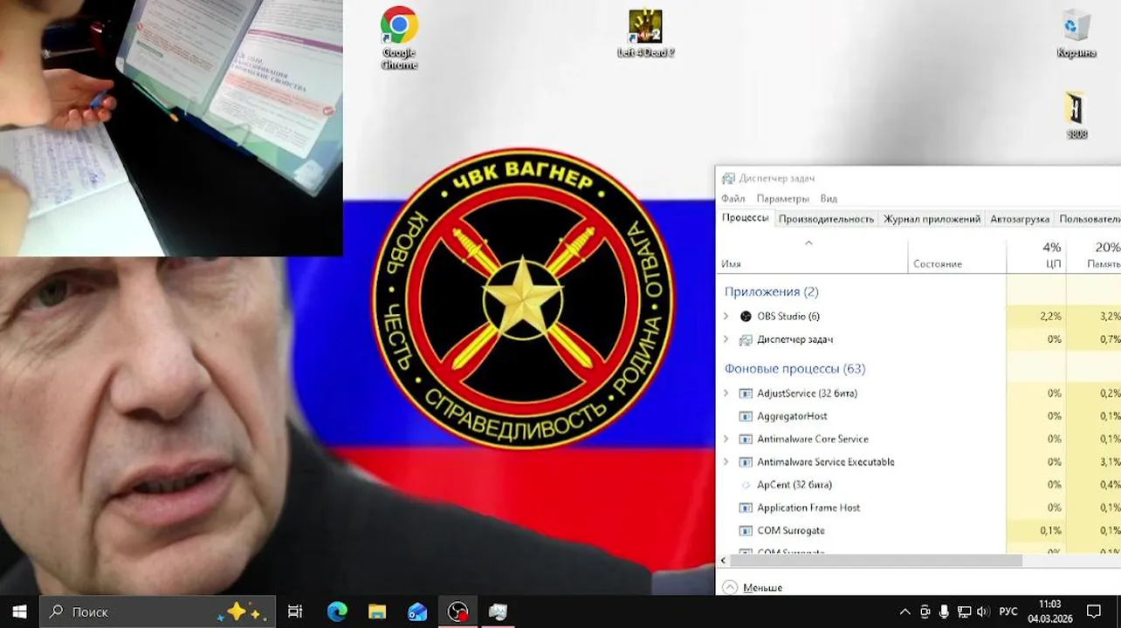
Task: Select the Task Manager taskbar button
Action: (498, 611)
